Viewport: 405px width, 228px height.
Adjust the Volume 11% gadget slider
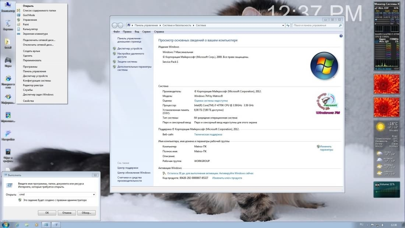click(x=386, y=192)
